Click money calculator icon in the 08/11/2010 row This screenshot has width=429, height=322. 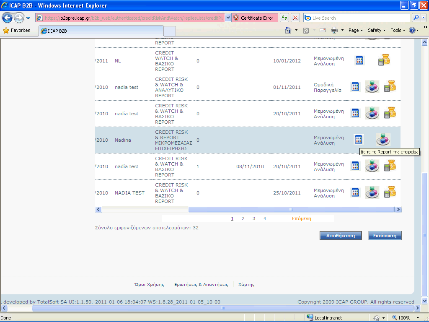[390, 165]
